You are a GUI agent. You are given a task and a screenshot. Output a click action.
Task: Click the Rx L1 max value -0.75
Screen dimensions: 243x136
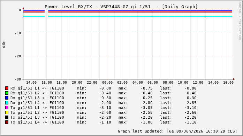(147, 88)
